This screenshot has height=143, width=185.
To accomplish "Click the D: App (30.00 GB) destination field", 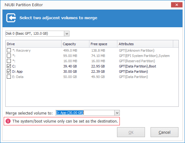I will [85, 113].
